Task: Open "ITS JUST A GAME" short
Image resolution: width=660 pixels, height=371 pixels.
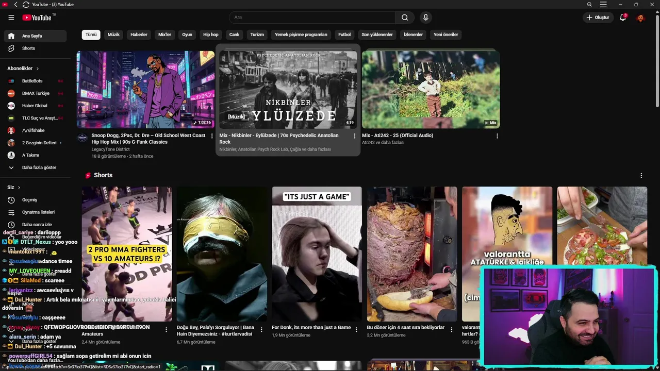Action: click(x=317, y=254)
